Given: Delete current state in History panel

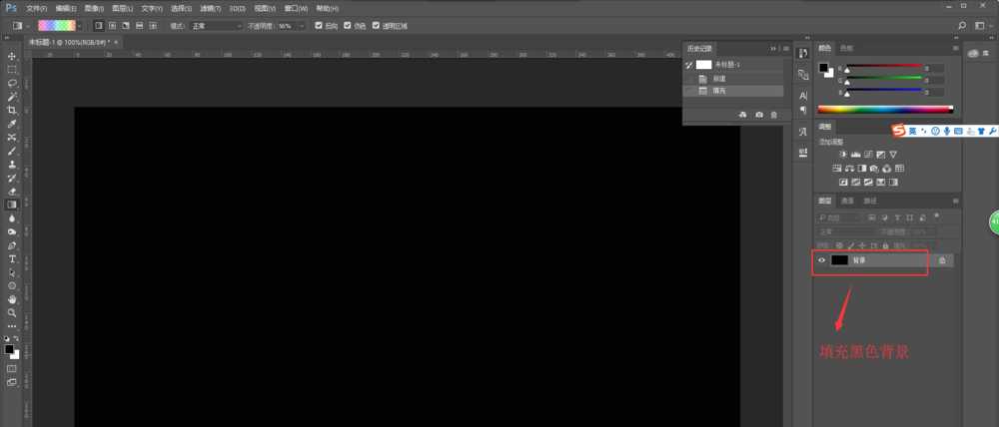Looking at the screenshot, I should coord(774,115).
